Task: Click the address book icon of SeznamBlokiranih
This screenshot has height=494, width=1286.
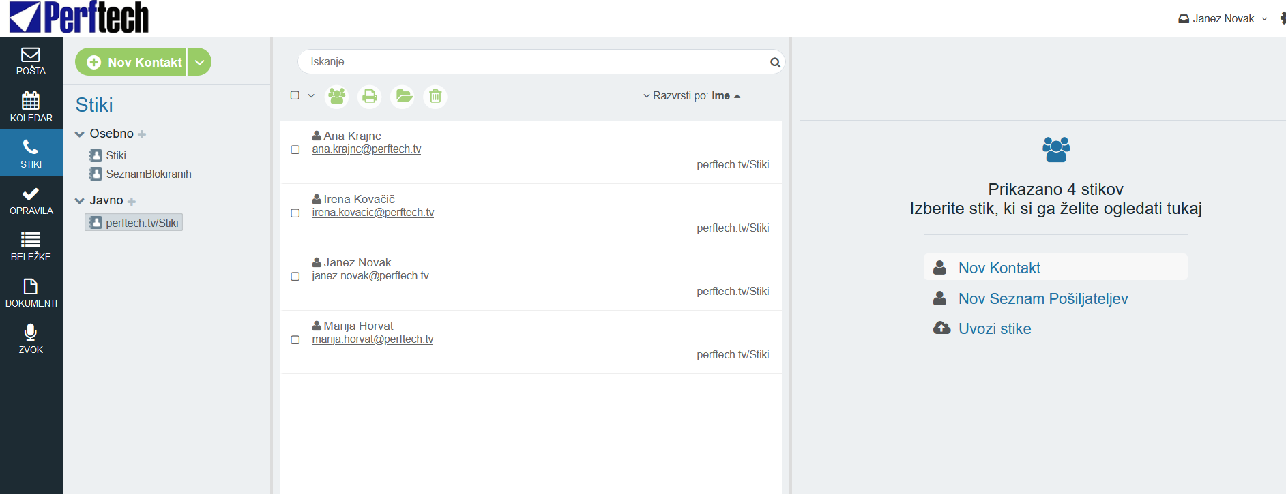Action: coord(96,174)
